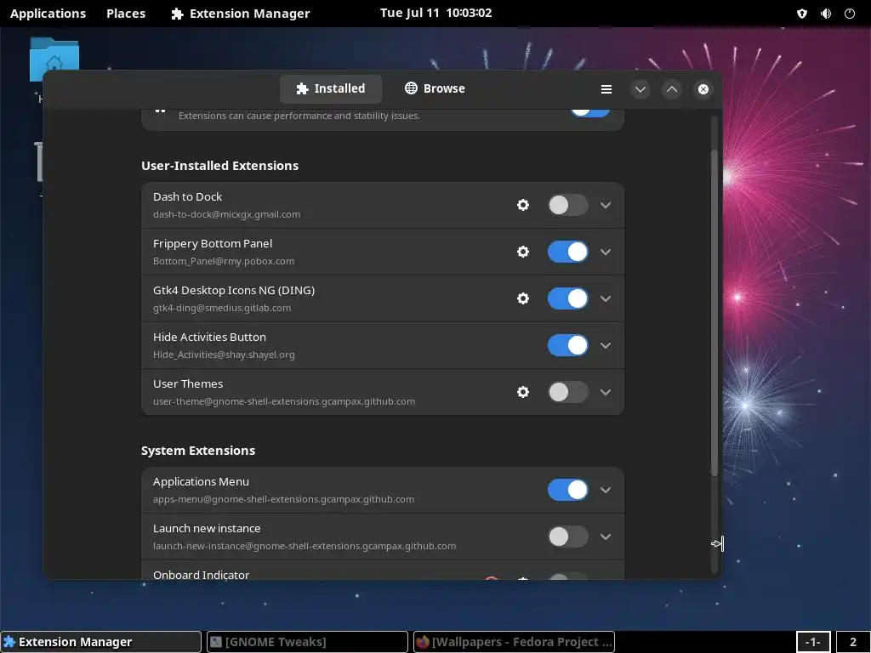Viewport: 871px width, 653px height.
Task: Turn off the Applications Menu switch
Action: tap(567, 490)
